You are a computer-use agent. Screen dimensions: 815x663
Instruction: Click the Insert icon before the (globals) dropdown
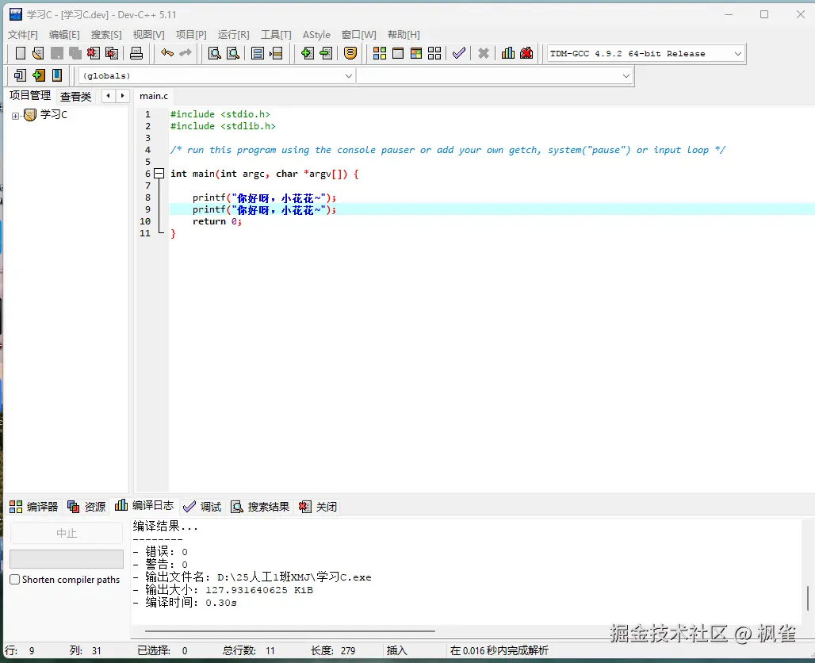pyautogui.click(x=20, y=75)
